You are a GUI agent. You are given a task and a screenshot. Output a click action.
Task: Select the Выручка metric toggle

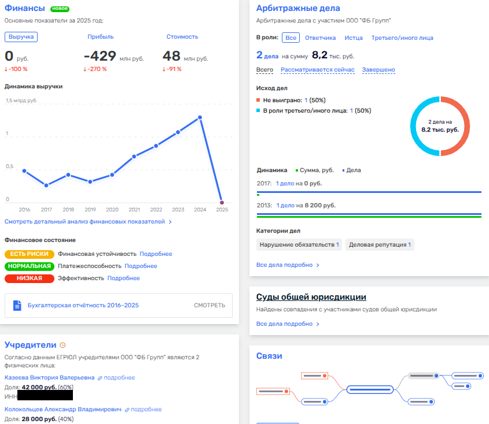21,36
